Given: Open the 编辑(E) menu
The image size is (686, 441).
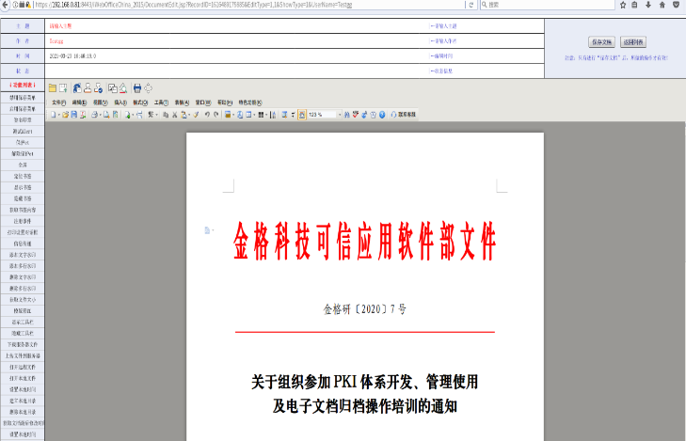Looking at the screenshot, I should pyautogui.click(x=79, y=102).
